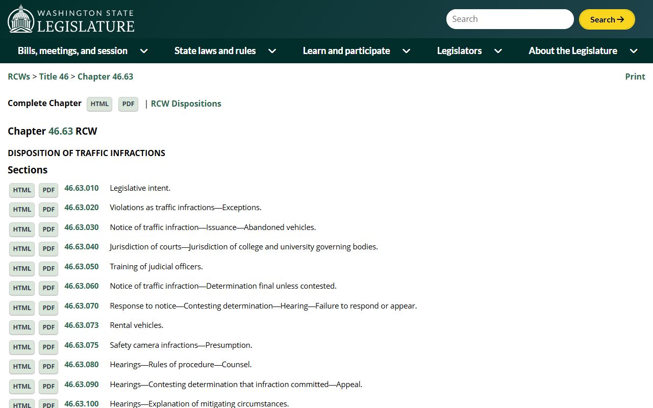Open section 46.63.070 link
Viewport: 653px width, 408px height.
[x=82, y=306]
